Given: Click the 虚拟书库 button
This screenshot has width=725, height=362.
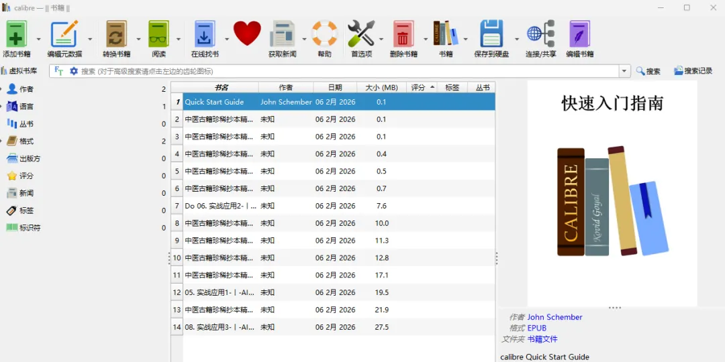Looking at the screenshot, I should [x=19, y=71].
